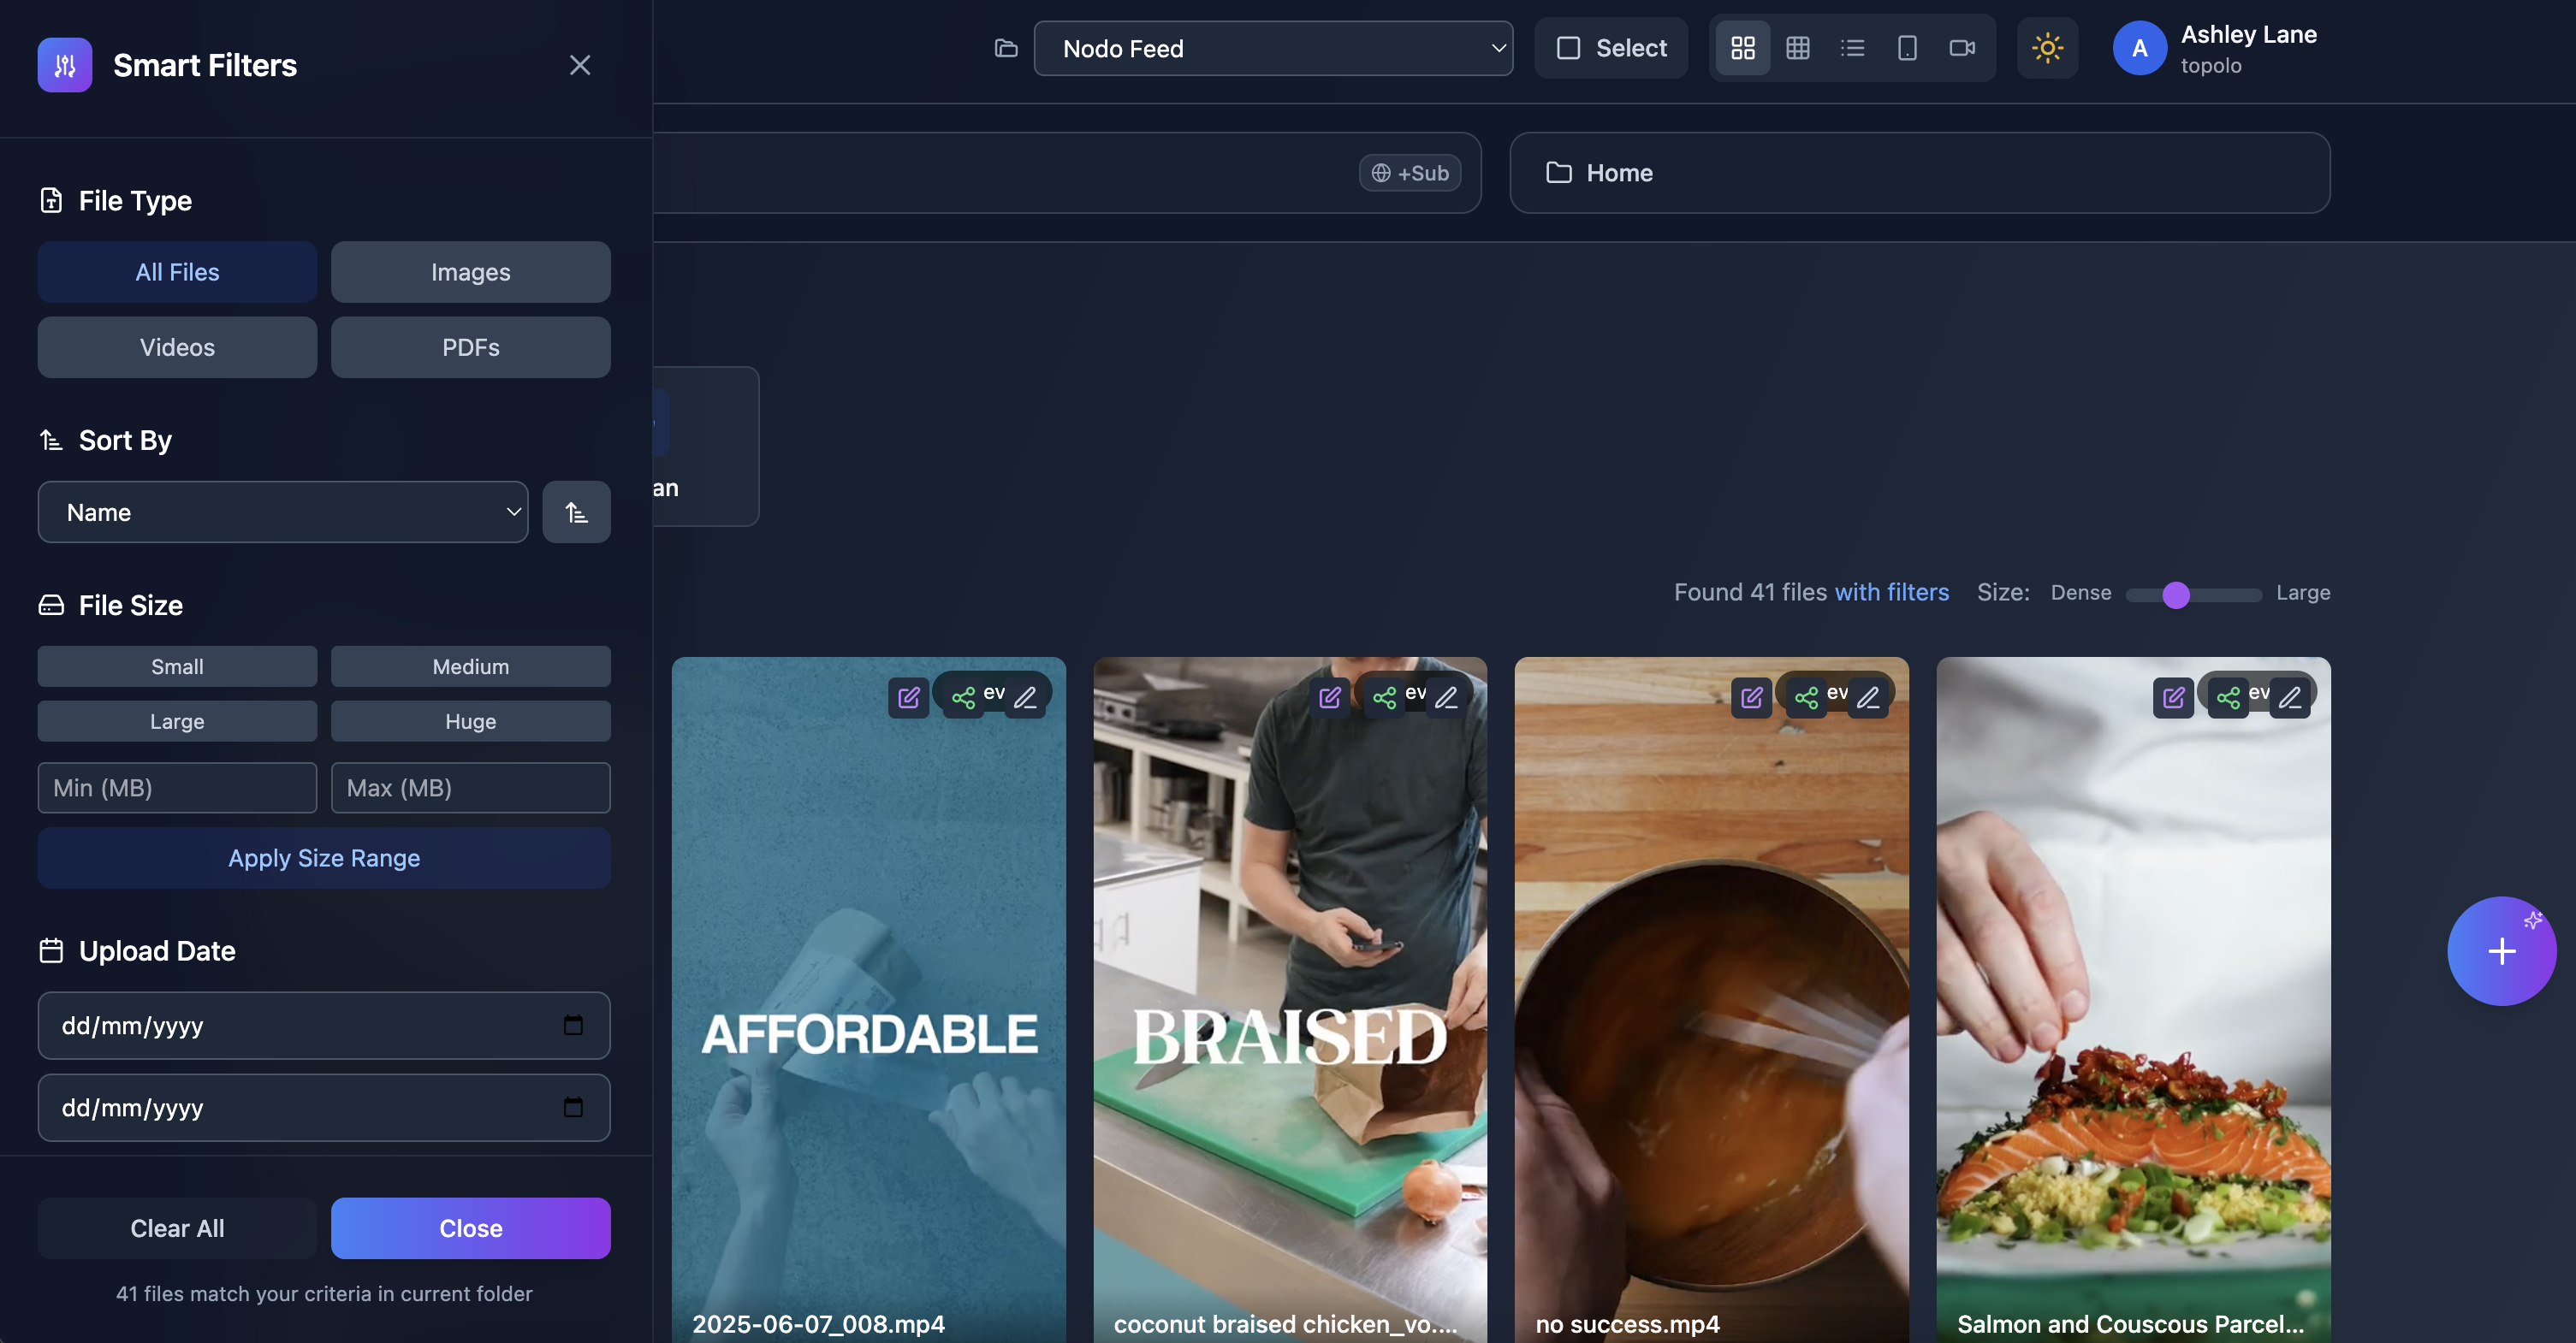Image resolution: width=2576 pixels, height=1343 pixels.
Task: Switch to the list view layout
Action: [x=1853, y=48]
